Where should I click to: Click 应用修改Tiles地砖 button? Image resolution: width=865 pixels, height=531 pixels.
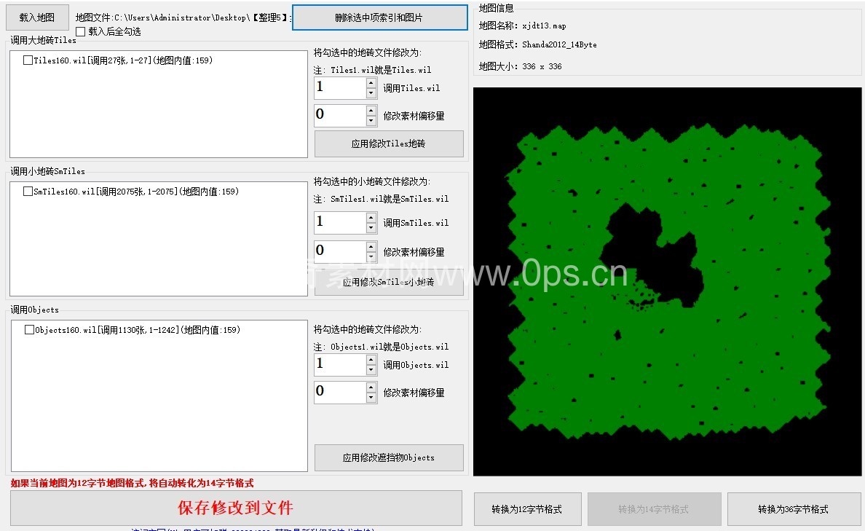(x=389, y=144)
